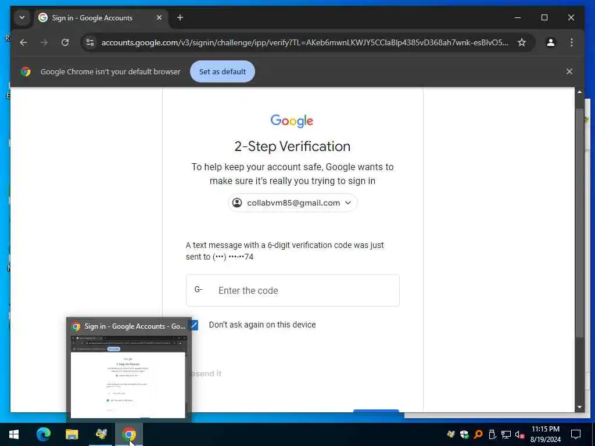This screenshot has width=595, height=446.
Task: Click the taskbar preview thumbnail of Chrome window
Action: tap(128, 376)
